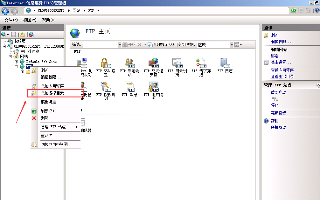Open 管理 FTP 站点 submenu in context menu
Image resolution: width=320 pixels, height=200 pixels.
point(56,127)
